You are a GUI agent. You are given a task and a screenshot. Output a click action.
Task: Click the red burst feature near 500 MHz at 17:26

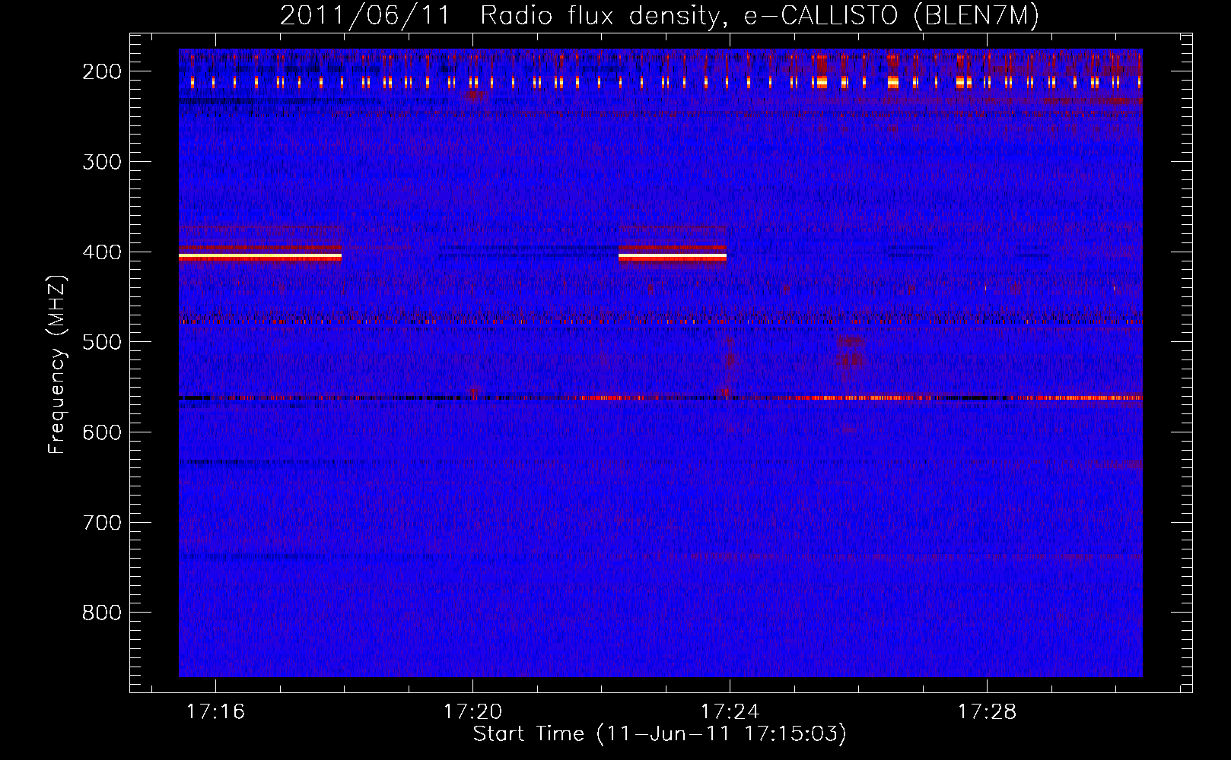coord(851,350)
